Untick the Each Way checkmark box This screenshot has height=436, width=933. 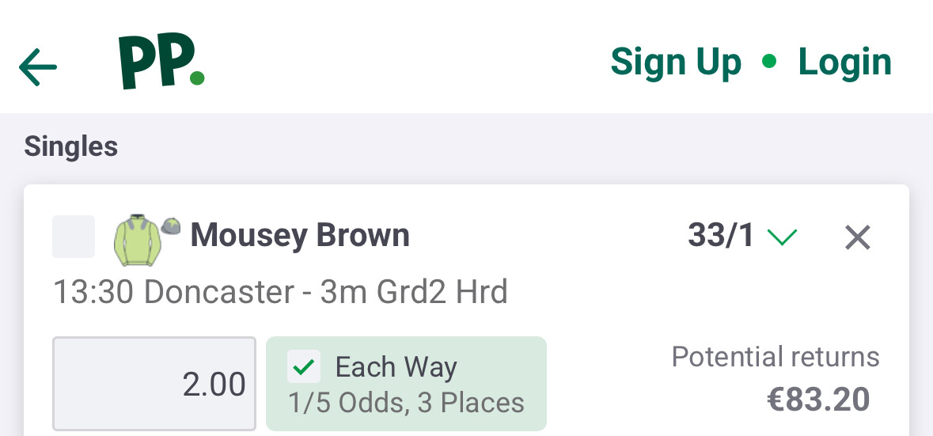[x=305, y=367]
